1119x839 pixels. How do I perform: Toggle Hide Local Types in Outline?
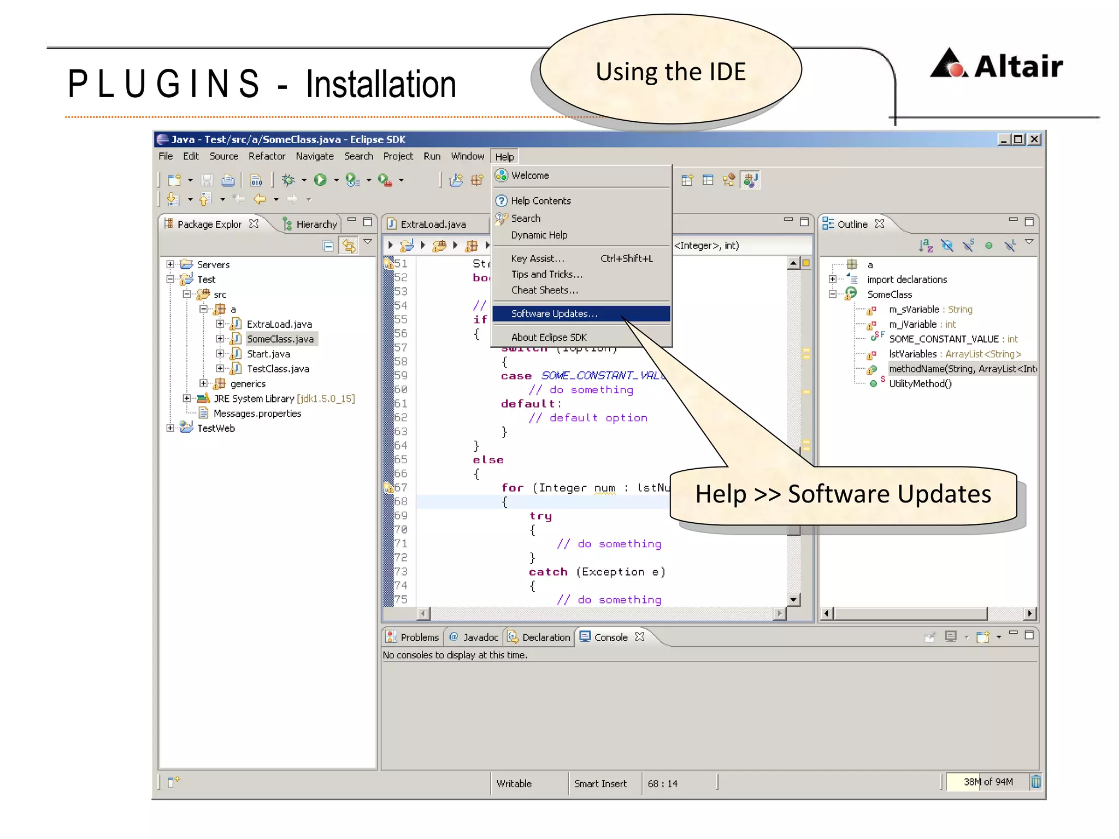pos(1010,246)
